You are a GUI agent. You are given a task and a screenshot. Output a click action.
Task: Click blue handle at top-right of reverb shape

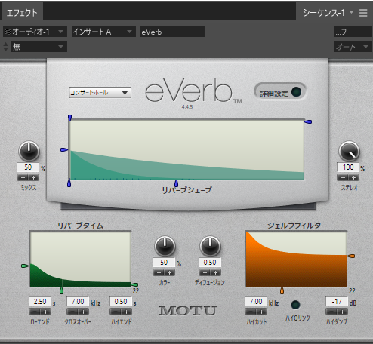click(x=308, y=122)
